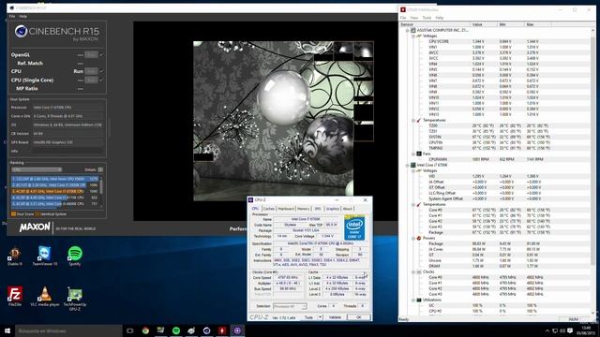Open the Cinebench Help menu
Image resolution: width=600 pixels, height=337 pixels.
pyautogui.click(x=22, y=17)
